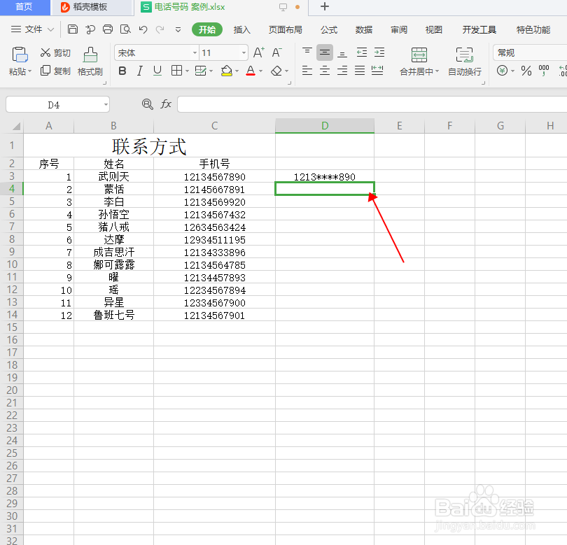
Task: Activate the 格式刷 format painter
Action: (90, 62)
